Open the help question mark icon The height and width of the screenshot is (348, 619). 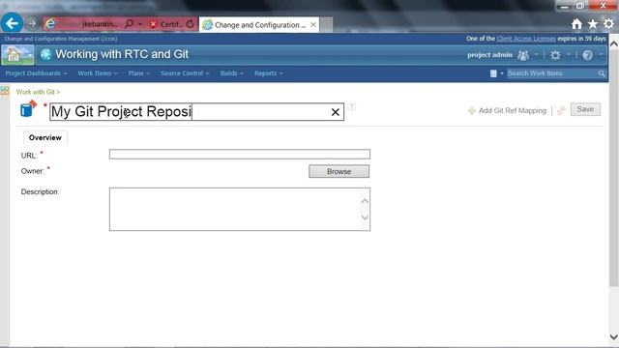[587, 55]
